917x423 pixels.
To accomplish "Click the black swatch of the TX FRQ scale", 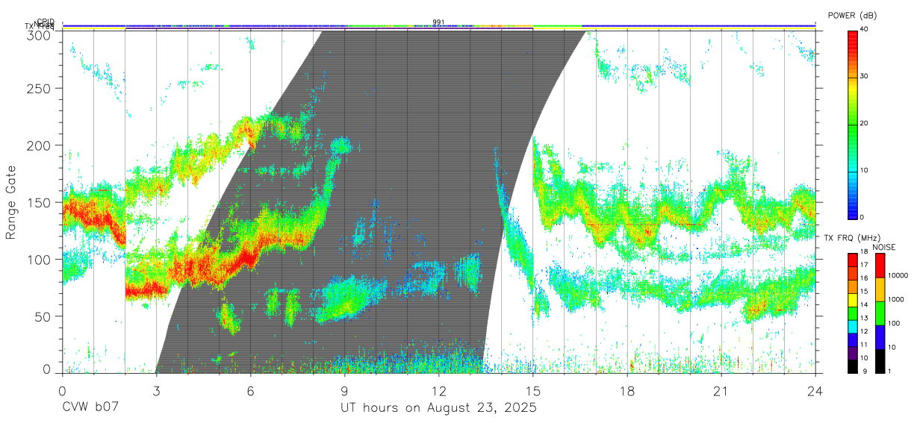I will [x=852, y=366].
